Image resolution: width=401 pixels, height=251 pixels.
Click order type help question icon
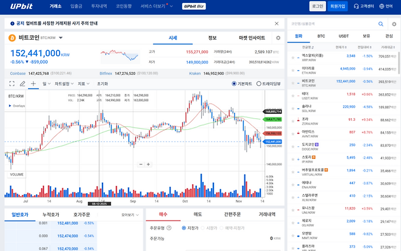(169, 228)
